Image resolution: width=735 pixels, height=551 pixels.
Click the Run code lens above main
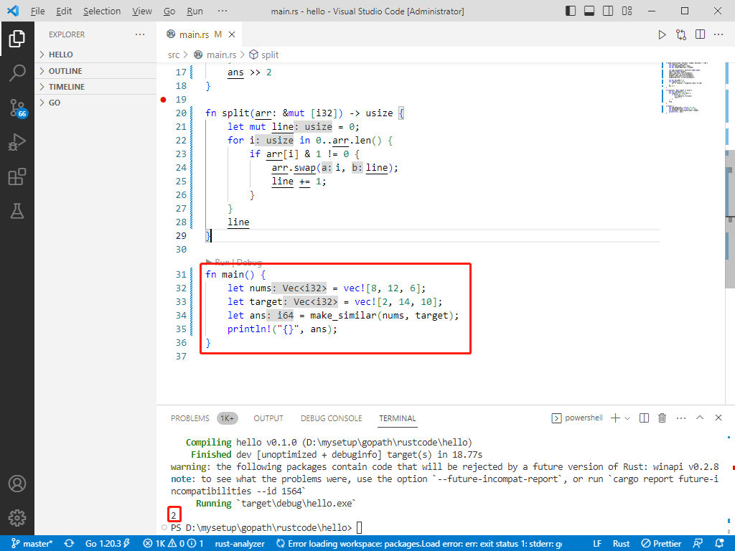[223, 263]
